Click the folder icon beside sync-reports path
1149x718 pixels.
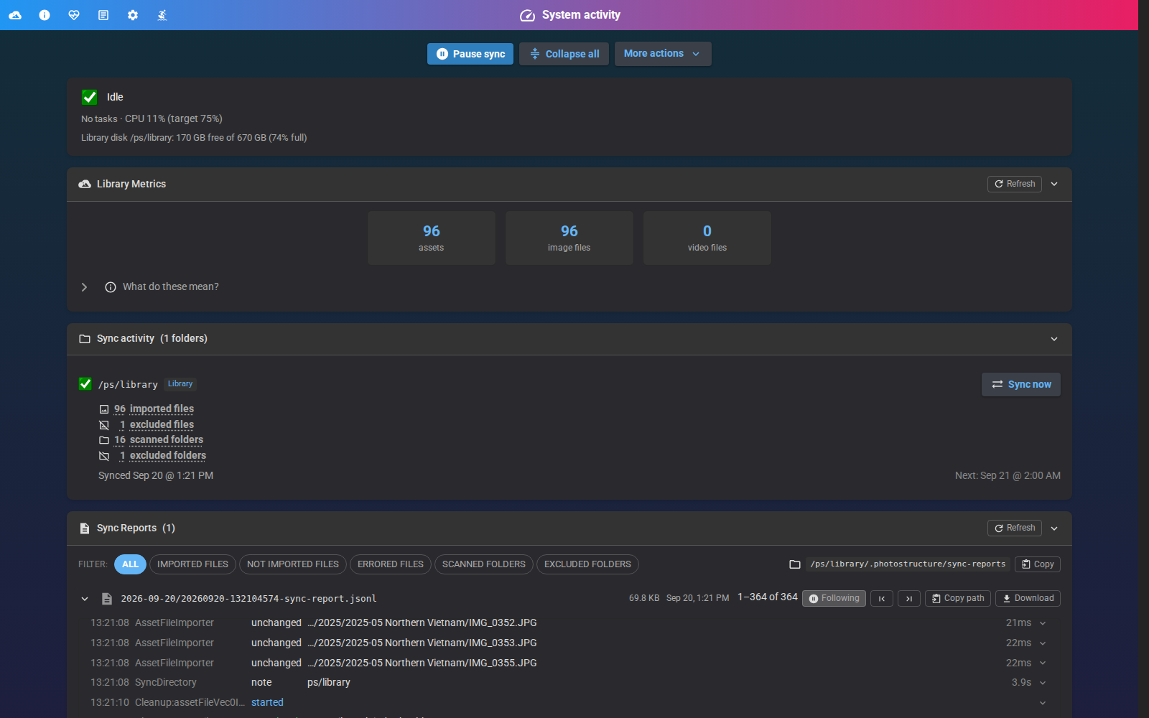click(795, 564)
